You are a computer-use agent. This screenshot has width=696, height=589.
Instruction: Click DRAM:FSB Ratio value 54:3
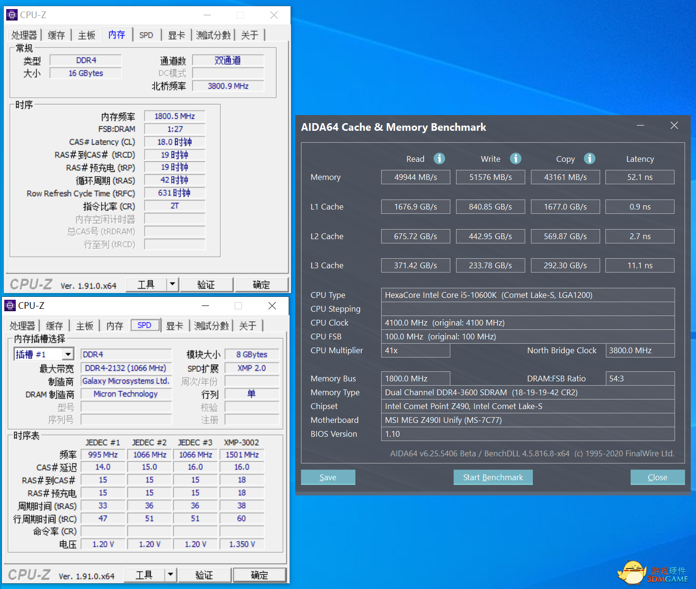click(x=640, y=379)
